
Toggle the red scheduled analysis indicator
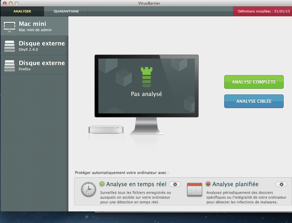pyautogui.click(x=208, y=184)
